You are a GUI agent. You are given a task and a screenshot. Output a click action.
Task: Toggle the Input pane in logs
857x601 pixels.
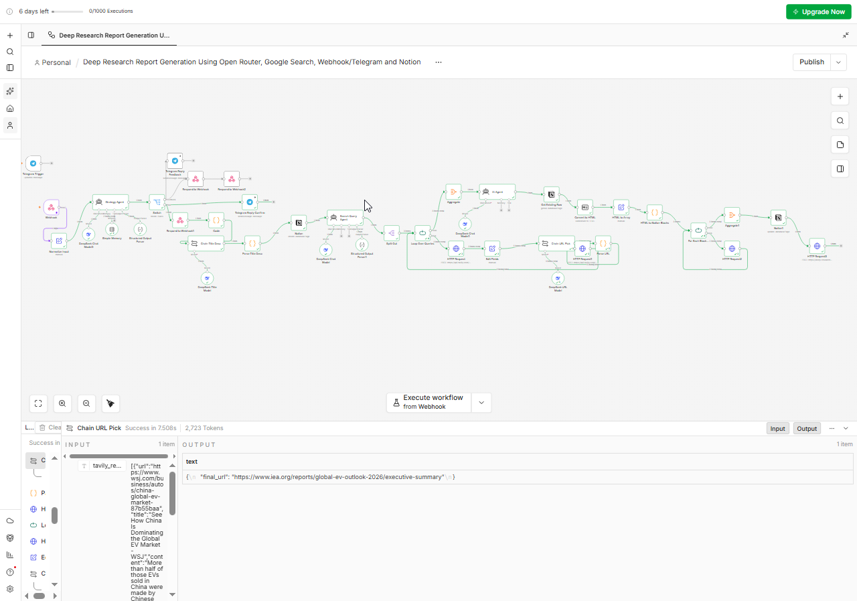pyautogui.click(x=777, y=429)
